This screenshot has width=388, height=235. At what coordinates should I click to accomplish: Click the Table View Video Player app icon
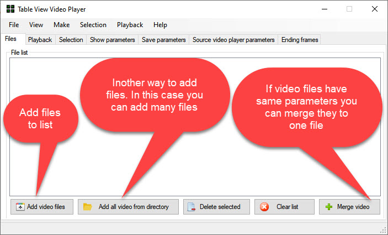pos(10,9)
